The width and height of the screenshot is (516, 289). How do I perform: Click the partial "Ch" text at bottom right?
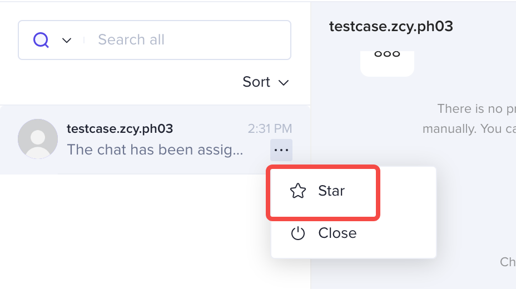pos(508,261)
